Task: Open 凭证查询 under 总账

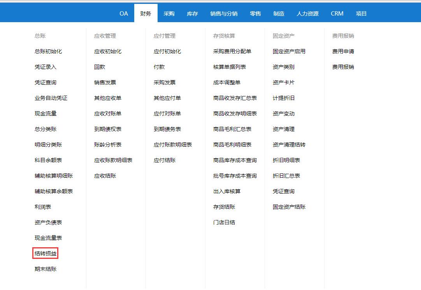Action: (46, 82)
